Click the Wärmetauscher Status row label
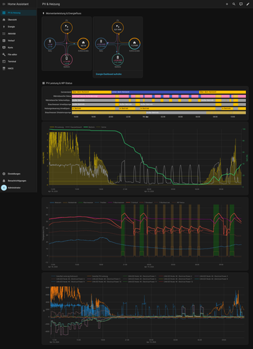The height and width of the screenshot is (349, 253). tap(62, 96)
